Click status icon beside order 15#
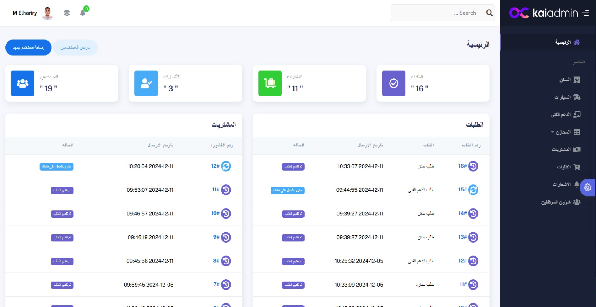The width and height of the screenshot is (596, 307). 473,190
